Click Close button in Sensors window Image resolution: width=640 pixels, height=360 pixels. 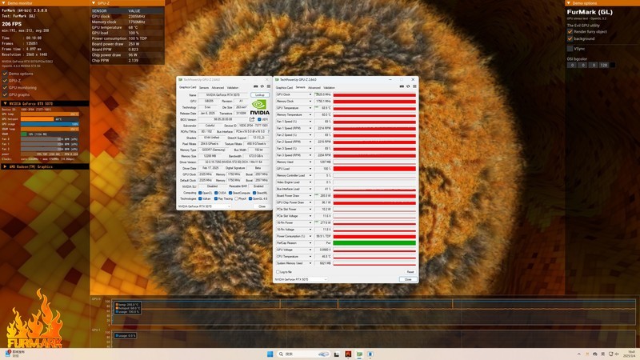(x=408, y=279)
